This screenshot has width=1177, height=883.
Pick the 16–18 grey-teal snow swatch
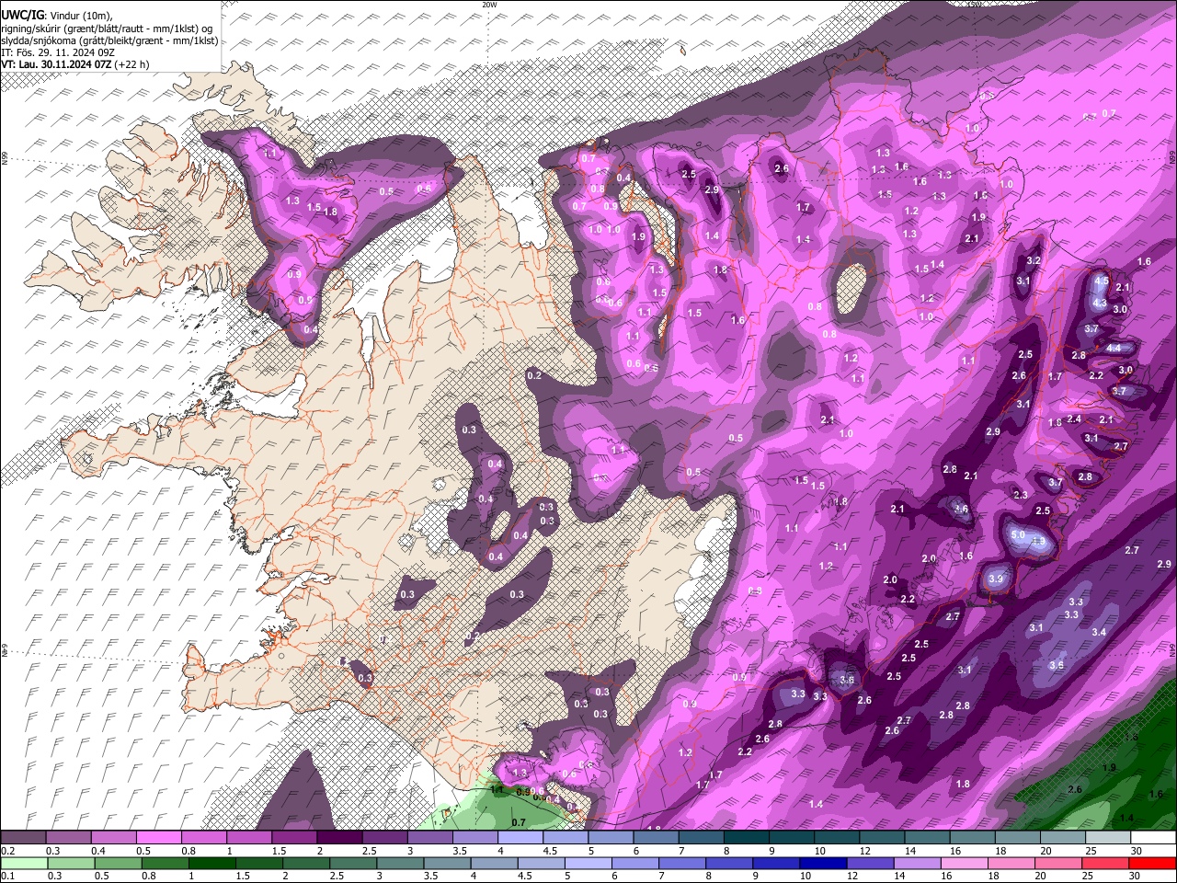coord(972,838)
